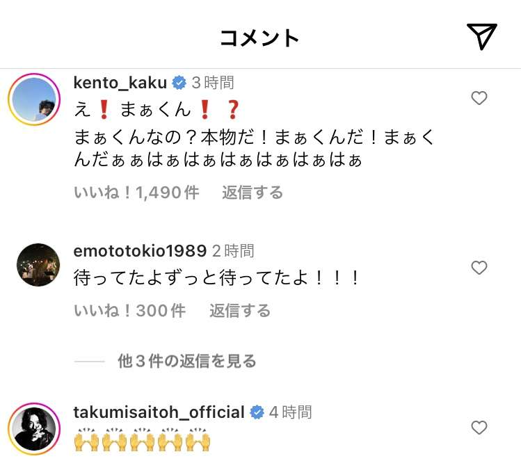Open emototokio1989's profile picture
521x461 pixels.
38,265
